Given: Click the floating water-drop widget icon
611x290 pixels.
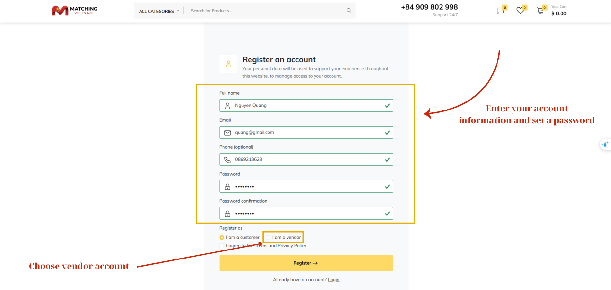Looking at the screenshot, I should pos(605,145).
